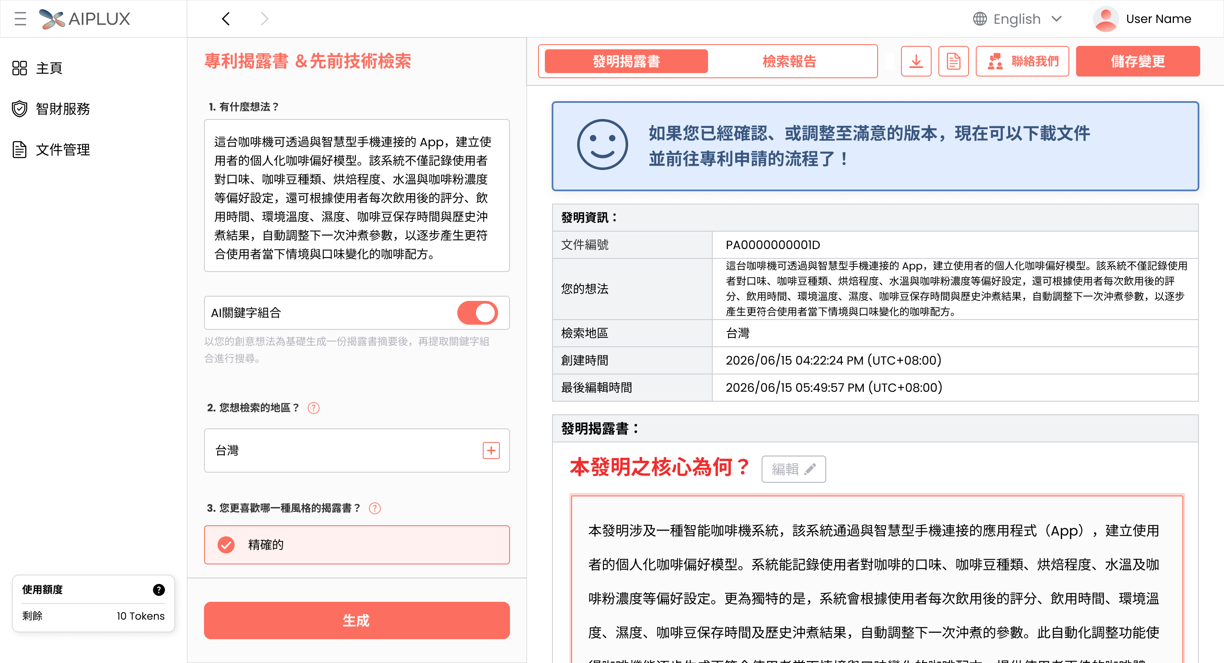Click the 剩餘 label
Viewport: 1224px width, 663px height.
(x=32, y=616)
